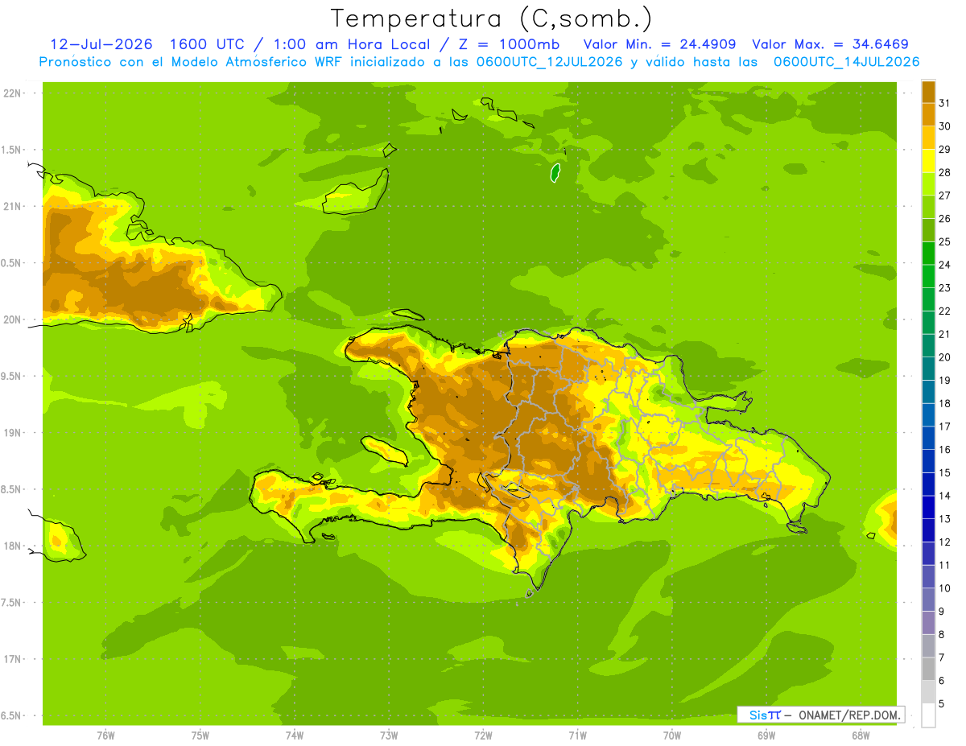This screenshot has width=966, height=746.
Task: Click the white legend swatch below 5
Action: pyautogui.click(x=928, y=715)
